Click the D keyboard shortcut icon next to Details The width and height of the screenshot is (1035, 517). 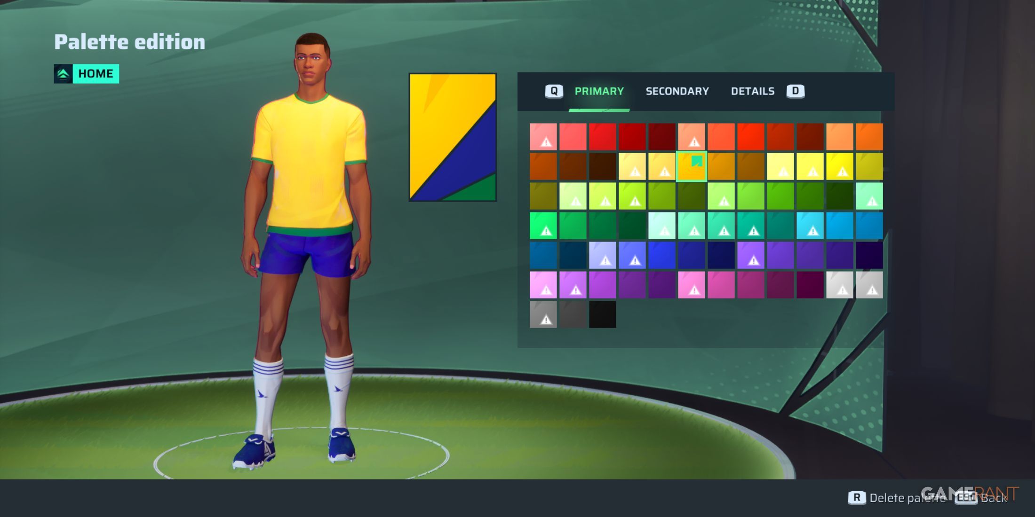pos(795,91)
